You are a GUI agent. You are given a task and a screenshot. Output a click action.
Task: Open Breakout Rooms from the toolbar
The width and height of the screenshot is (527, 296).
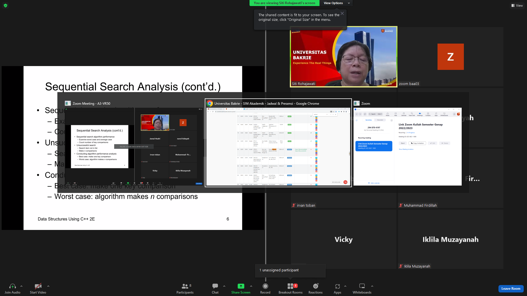(290, 288)
